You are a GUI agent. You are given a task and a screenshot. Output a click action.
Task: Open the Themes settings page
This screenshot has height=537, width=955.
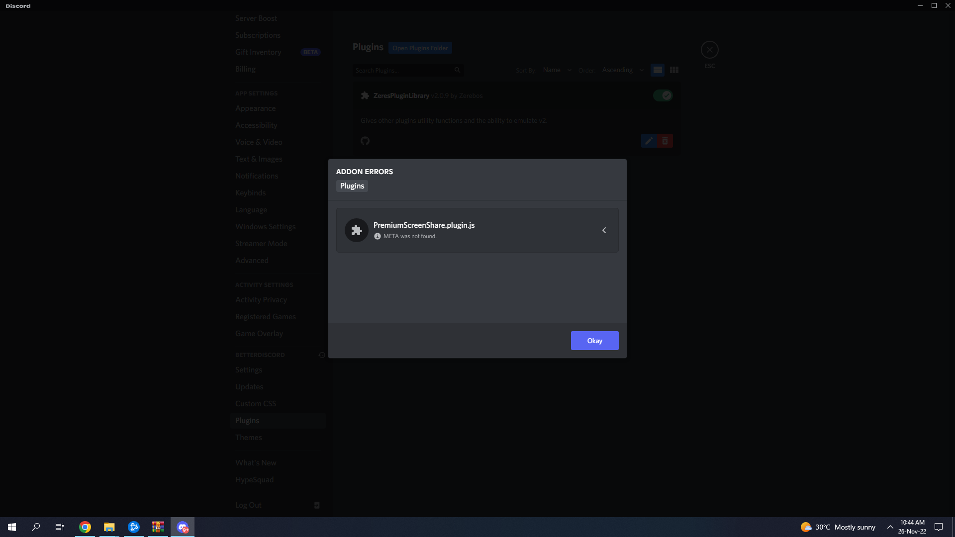click(x=249, y=437)
